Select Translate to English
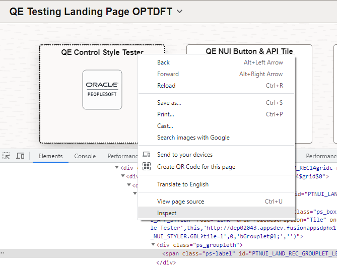The image size is (337, 265). 216,184
